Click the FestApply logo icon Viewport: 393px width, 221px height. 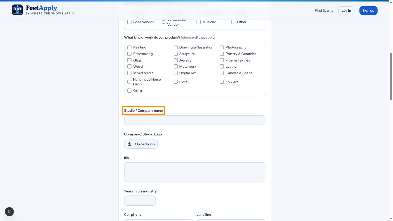pos(17,10)
